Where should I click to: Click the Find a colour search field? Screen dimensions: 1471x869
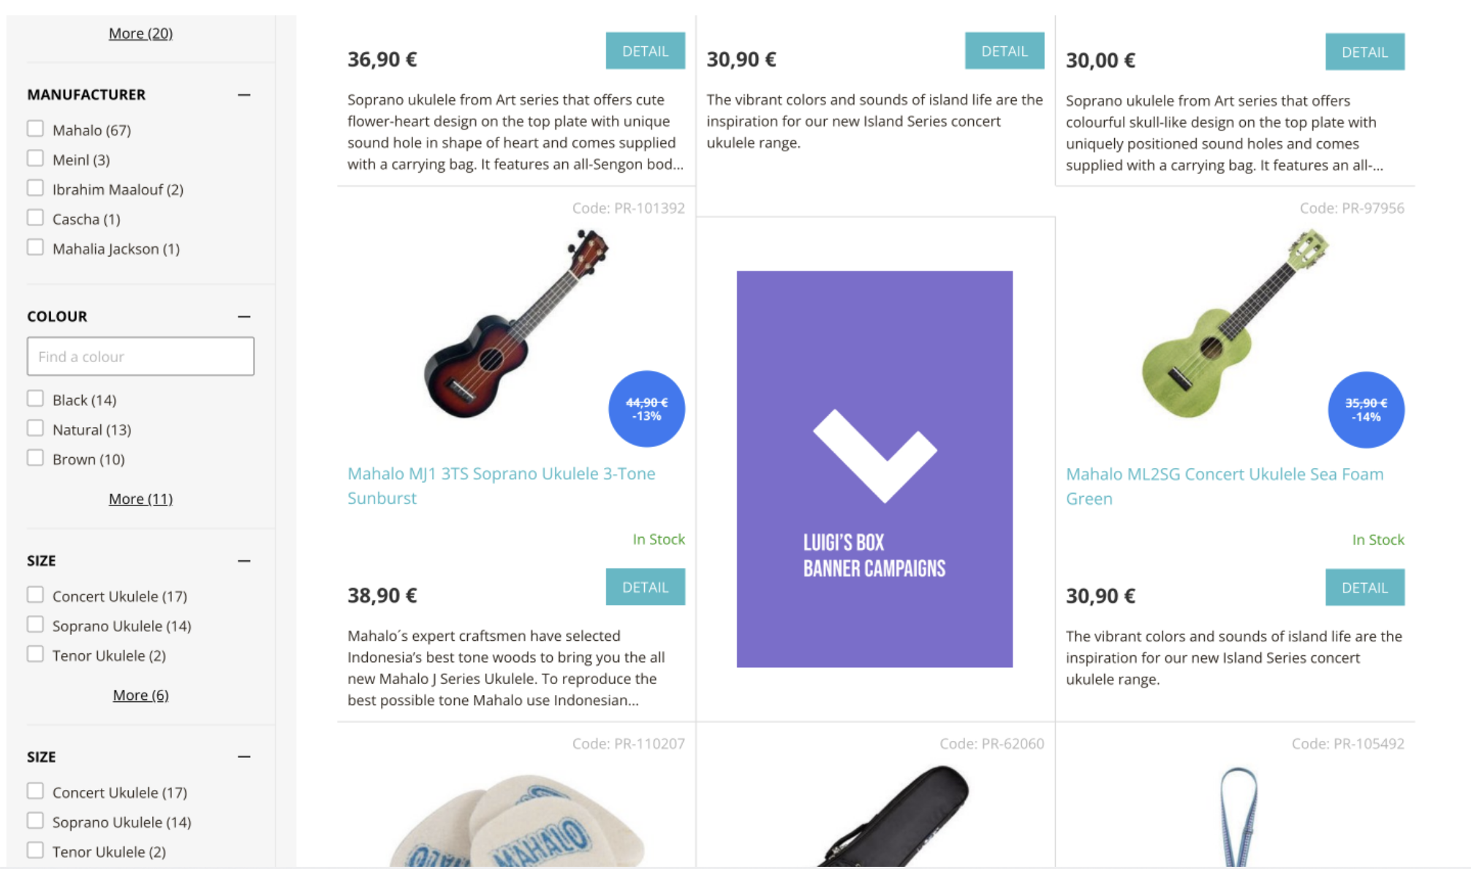[x=140, y=356]
